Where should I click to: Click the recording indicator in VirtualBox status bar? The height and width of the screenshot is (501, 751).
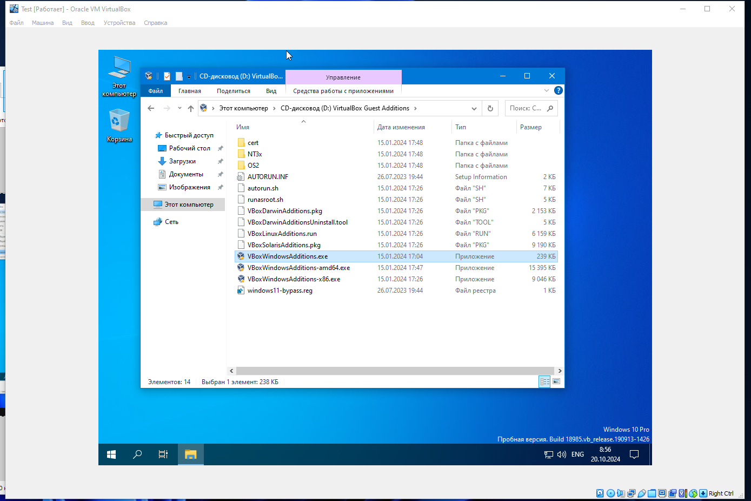[x=672, y=493]
